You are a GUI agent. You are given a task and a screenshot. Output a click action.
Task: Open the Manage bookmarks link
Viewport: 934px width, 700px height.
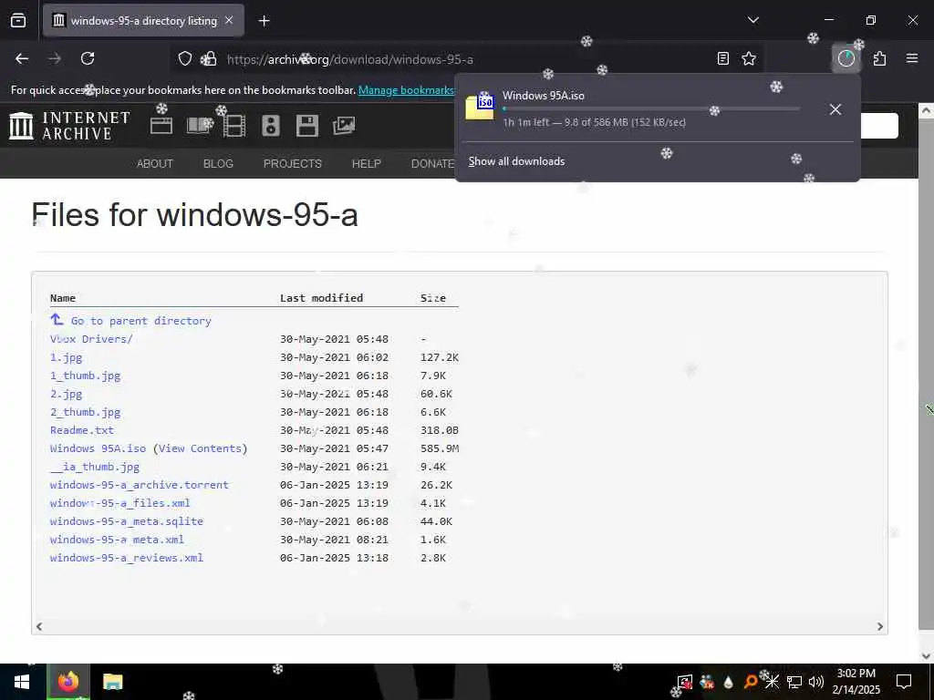point(406,90)
